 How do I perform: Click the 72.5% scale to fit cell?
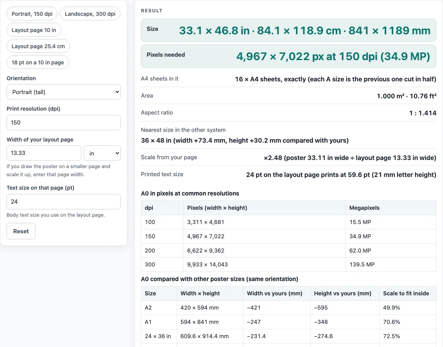(x=407, y=336)
